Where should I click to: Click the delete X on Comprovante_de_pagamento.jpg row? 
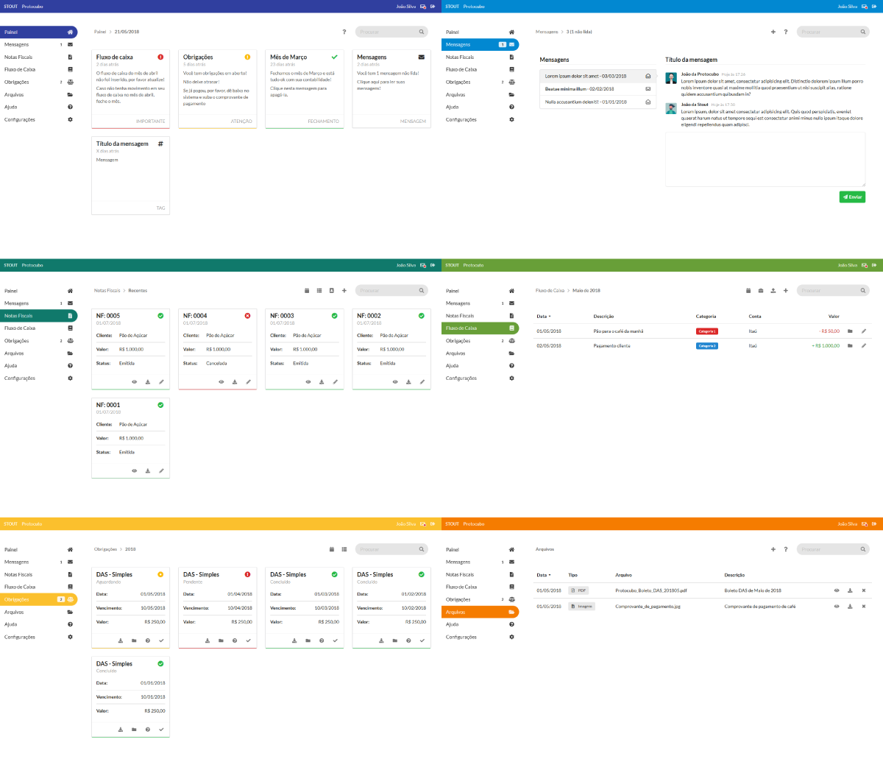[863, 606]
